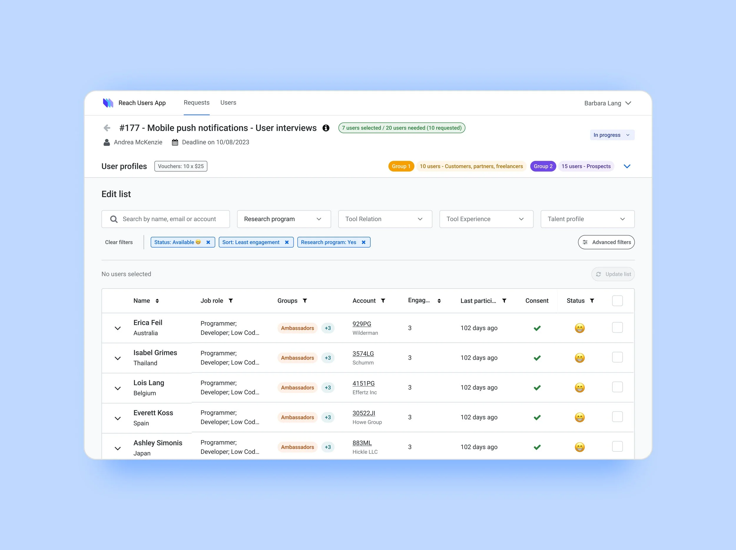Sort by Engagement column arrows
736x550 pixels.
(439, 301)
